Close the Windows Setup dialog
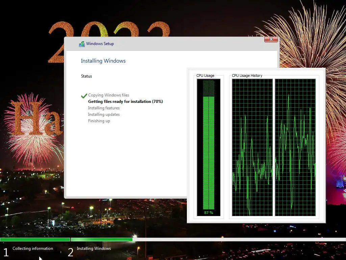Screen dimensions: 346x260 click(x=271, y=39)
